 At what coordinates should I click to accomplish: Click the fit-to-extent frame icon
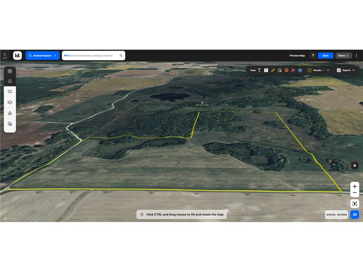354,204
